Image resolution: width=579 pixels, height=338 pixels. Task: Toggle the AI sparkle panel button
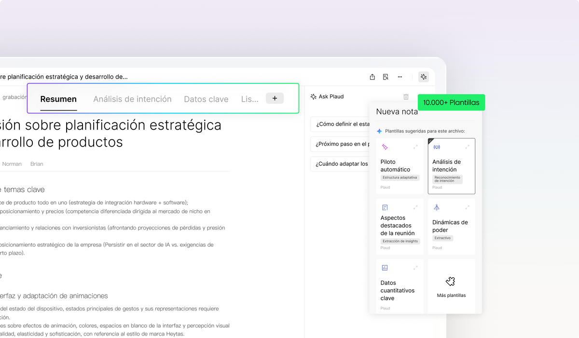click(424, 77)
